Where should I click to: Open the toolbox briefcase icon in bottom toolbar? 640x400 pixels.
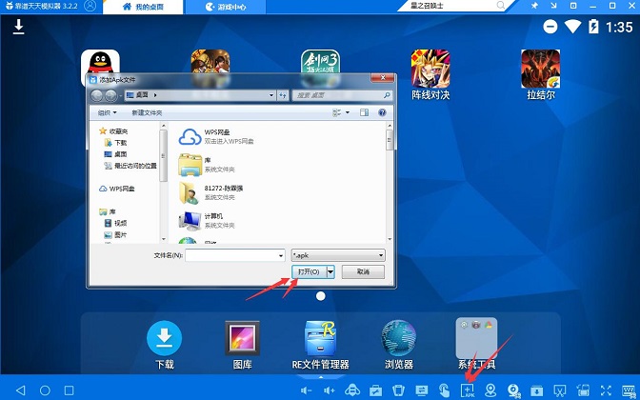375,390
